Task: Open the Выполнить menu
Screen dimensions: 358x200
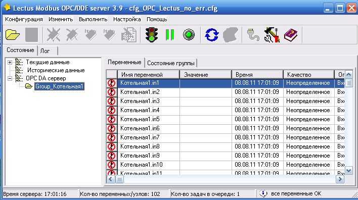Action: [x=93, y=19]
